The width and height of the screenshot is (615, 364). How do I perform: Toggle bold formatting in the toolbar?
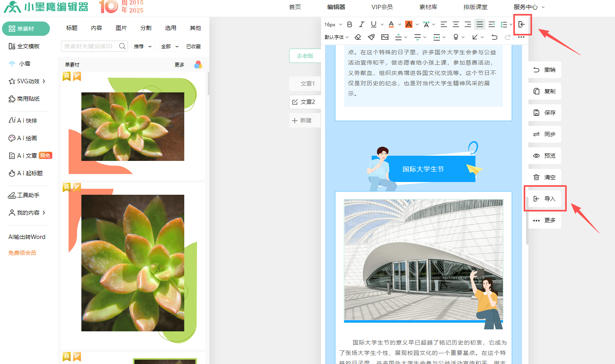(x=349, y=25)
